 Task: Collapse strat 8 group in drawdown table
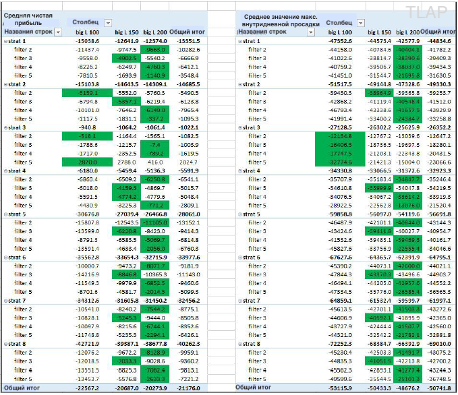[x=240, y=344]
